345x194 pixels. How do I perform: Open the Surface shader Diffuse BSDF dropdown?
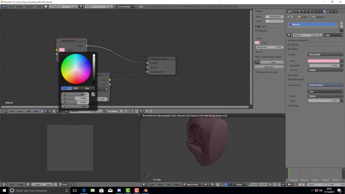pos(325,54)
